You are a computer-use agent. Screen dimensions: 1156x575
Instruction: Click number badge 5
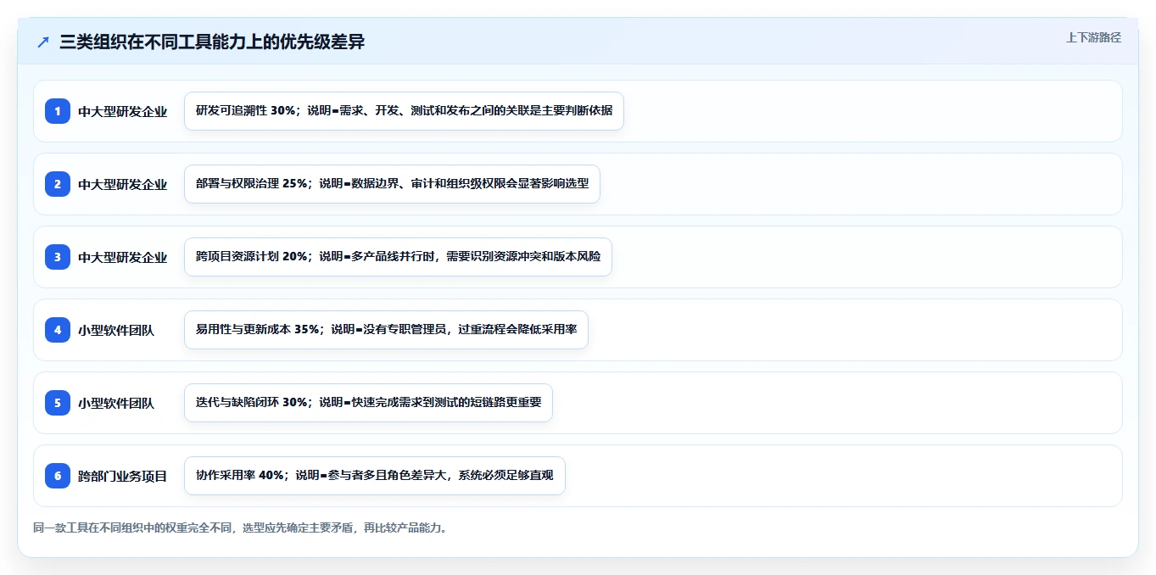[x=58, y=403]
